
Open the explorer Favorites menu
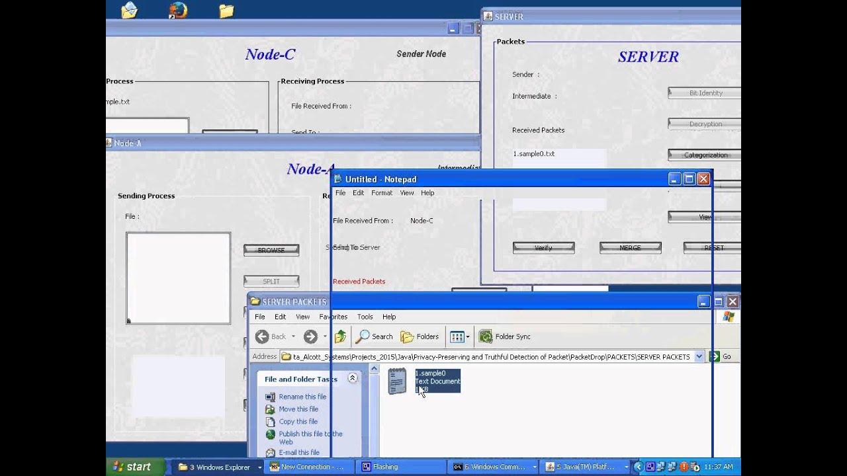point(333,317)
